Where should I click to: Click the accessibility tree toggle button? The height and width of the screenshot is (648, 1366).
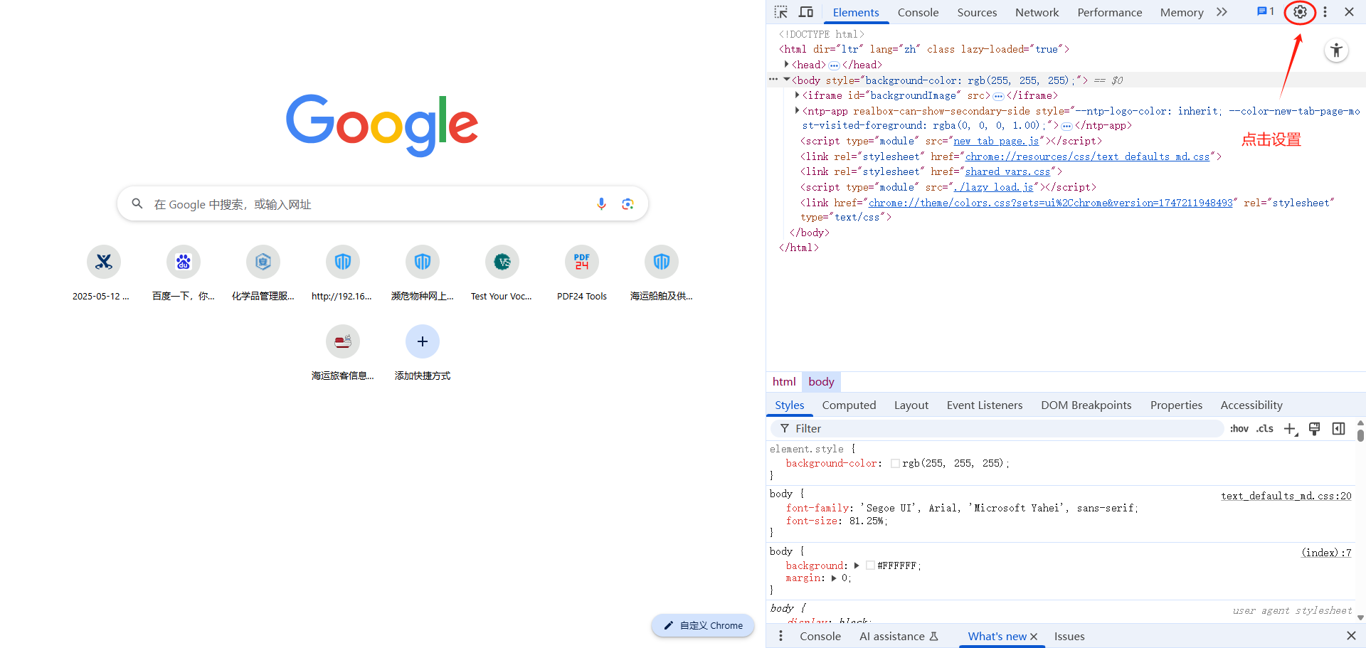click(1336, 51)
